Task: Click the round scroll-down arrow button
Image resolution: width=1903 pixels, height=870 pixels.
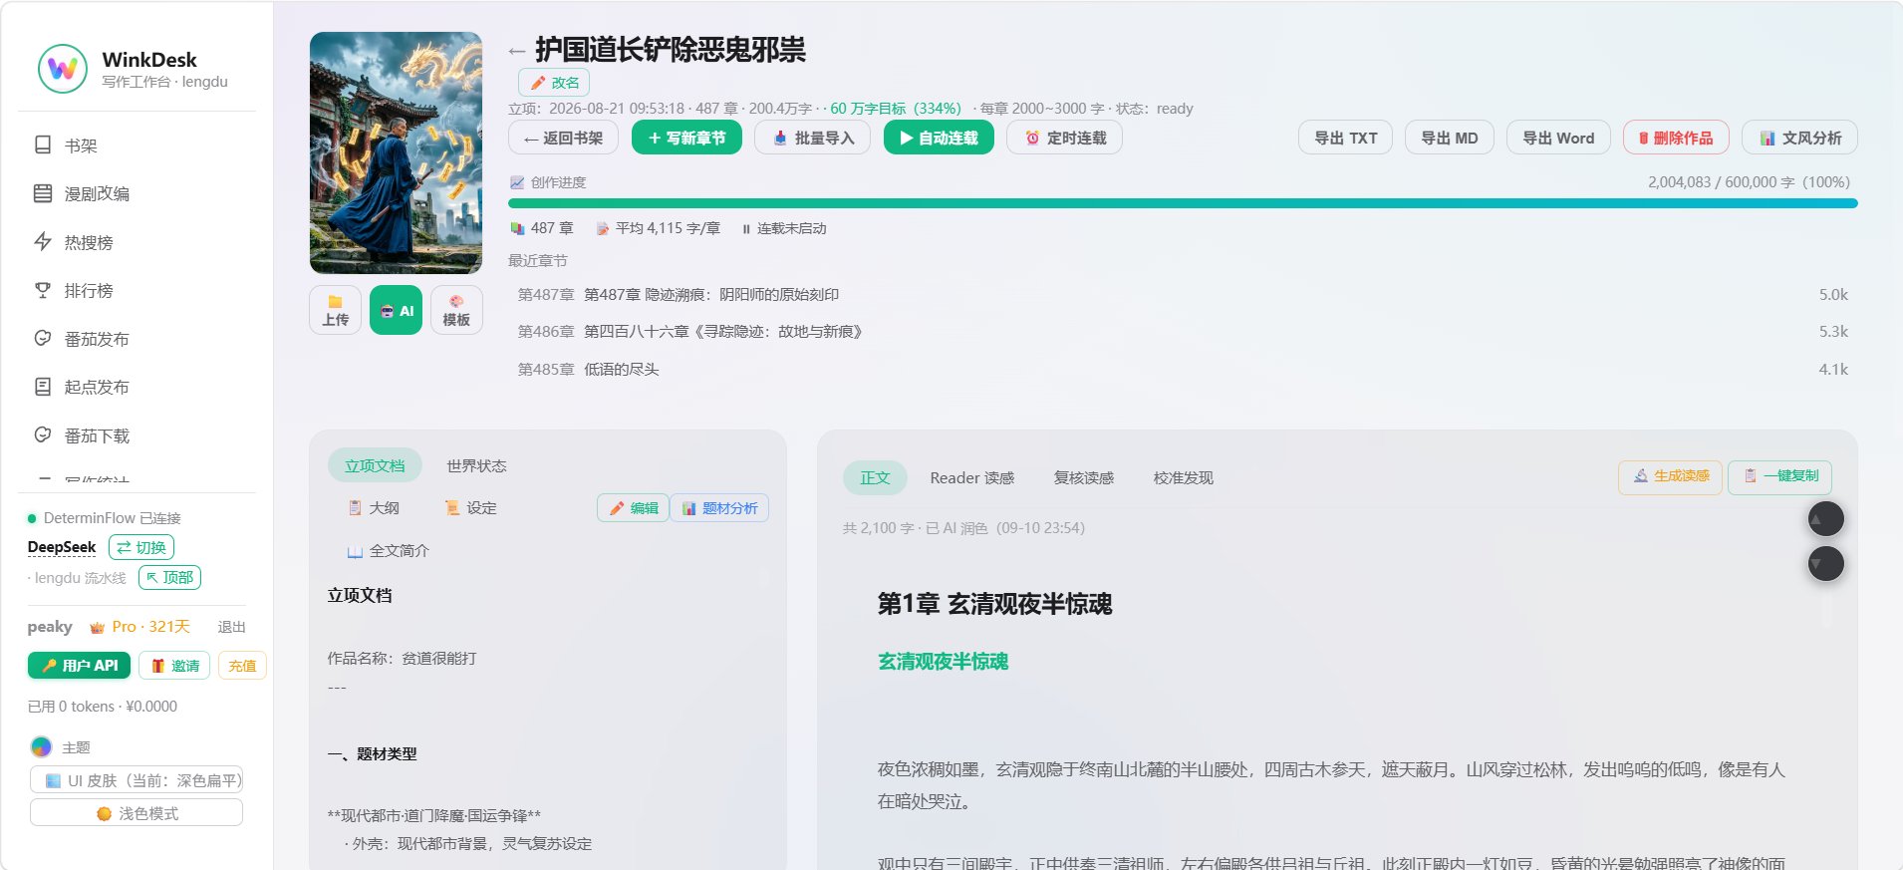Action: click(x=1826, y=563)
